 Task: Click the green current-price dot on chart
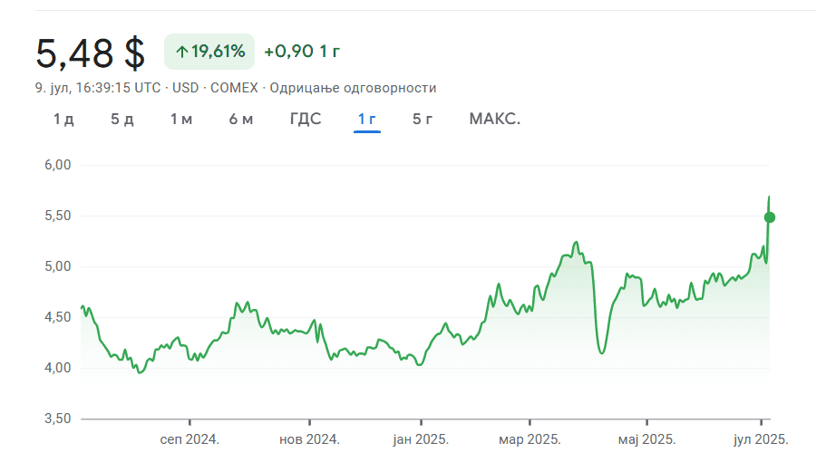pos(770,217)
